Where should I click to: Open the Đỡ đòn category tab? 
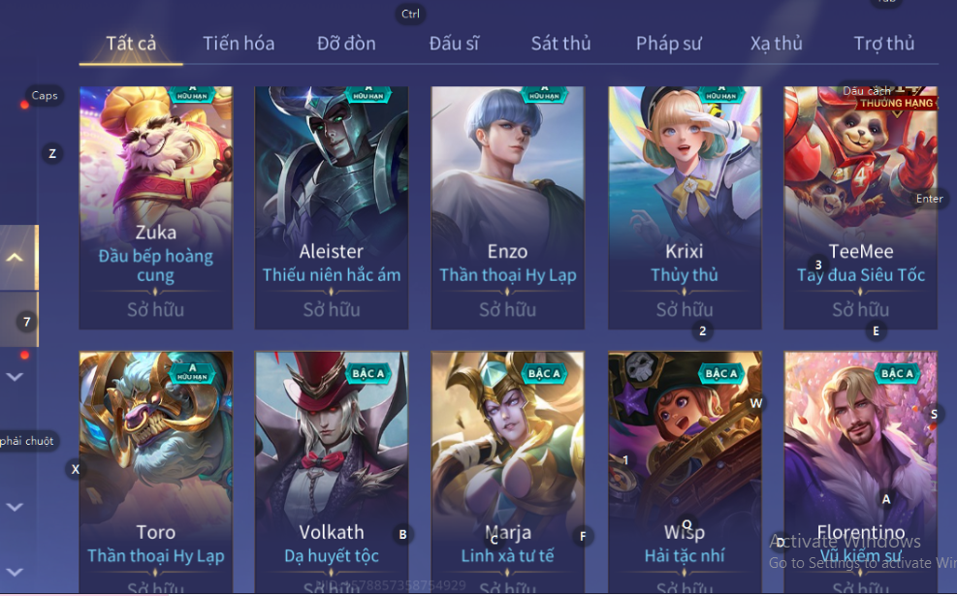point(346,44)
